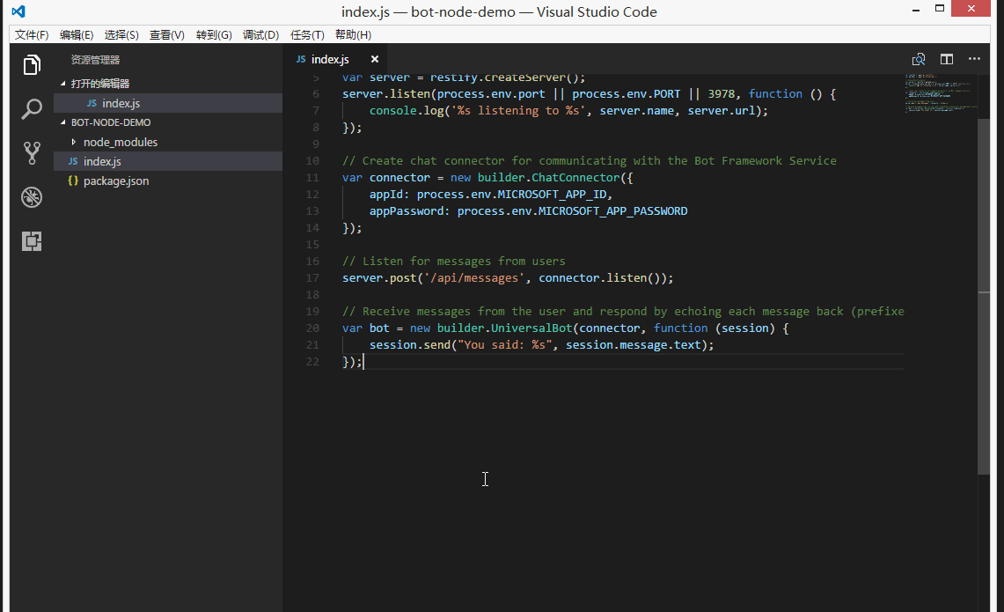Image resolution: width=1004 pixels, height=612 pixels.
Task: Click the 资源管理器 panel title
Action: pos(95,60)
